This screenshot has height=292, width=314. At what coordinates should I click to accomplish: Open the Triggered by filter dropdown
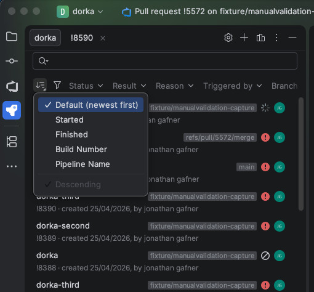click(233, 86)
